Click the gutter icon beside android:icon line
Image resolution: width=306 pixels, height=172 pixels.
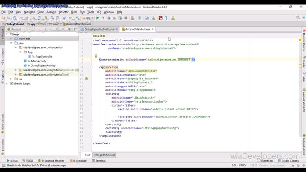(87, 79)
